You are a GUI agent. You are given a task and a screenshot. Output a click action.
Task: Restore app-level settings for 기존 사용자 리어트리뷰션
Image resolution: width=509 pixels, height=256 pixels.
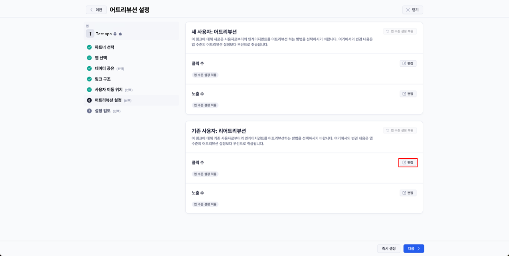(x=400, y=130)
